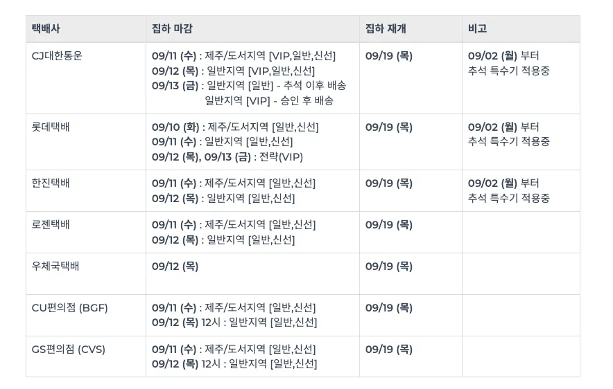The image size is (613, 389).
Task: Select the 우체국택배 courier name cell
Action: coord(55,266)
